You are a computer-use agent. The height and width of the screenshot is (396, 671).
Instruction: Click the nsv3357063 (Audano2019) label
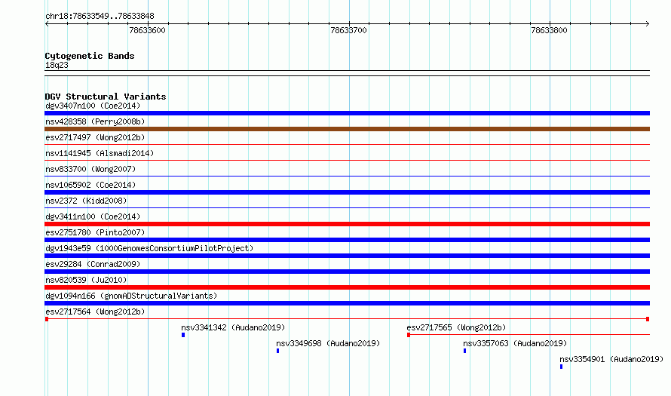(515, 343)
